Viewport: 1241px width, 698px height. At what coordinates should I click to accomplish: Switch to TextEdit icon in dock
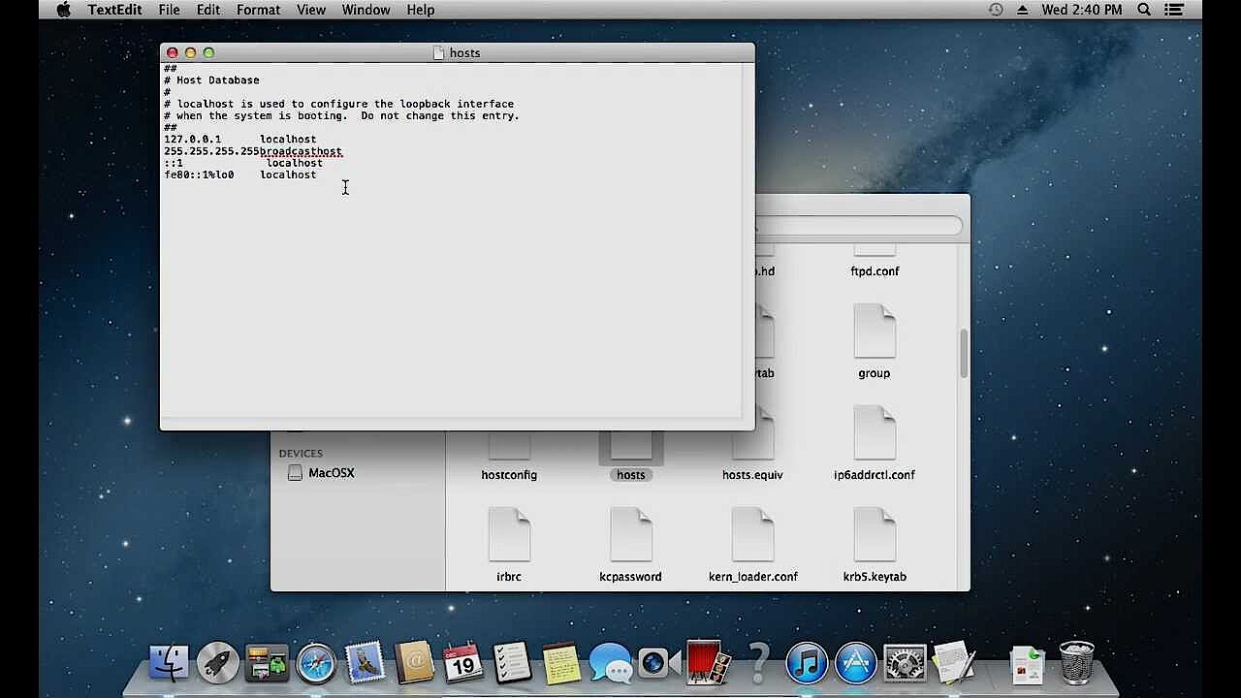click(x=954, y=663)
